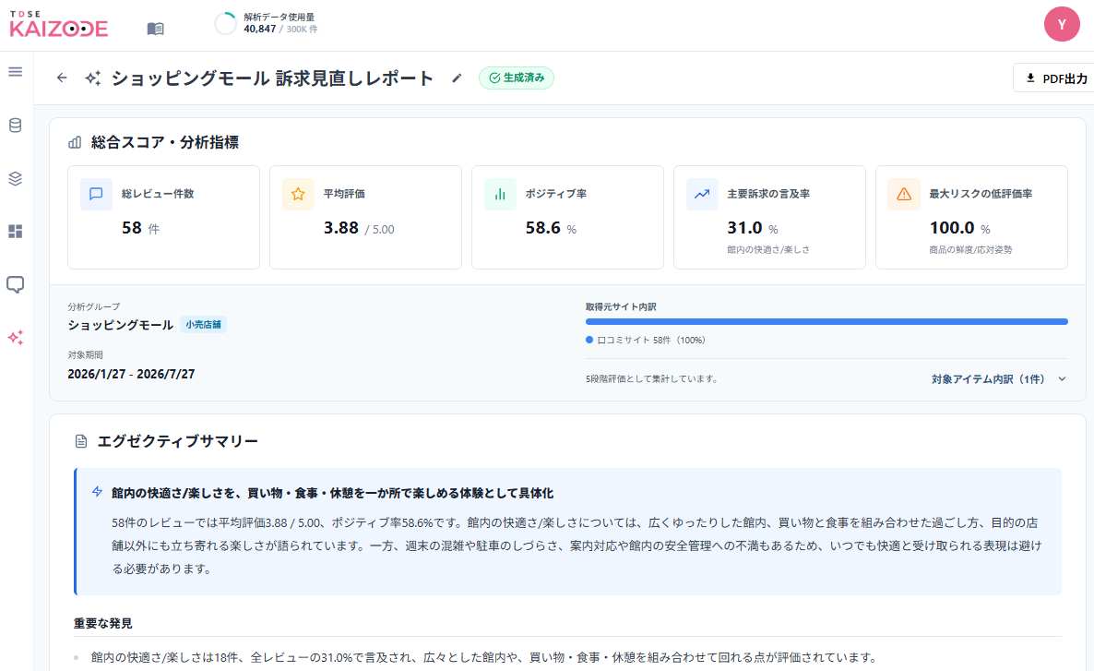Click the bold summary headline 館内の快適さ/楽しさを
Screen dimensions: 1094x671
click(x=332, y=493)
